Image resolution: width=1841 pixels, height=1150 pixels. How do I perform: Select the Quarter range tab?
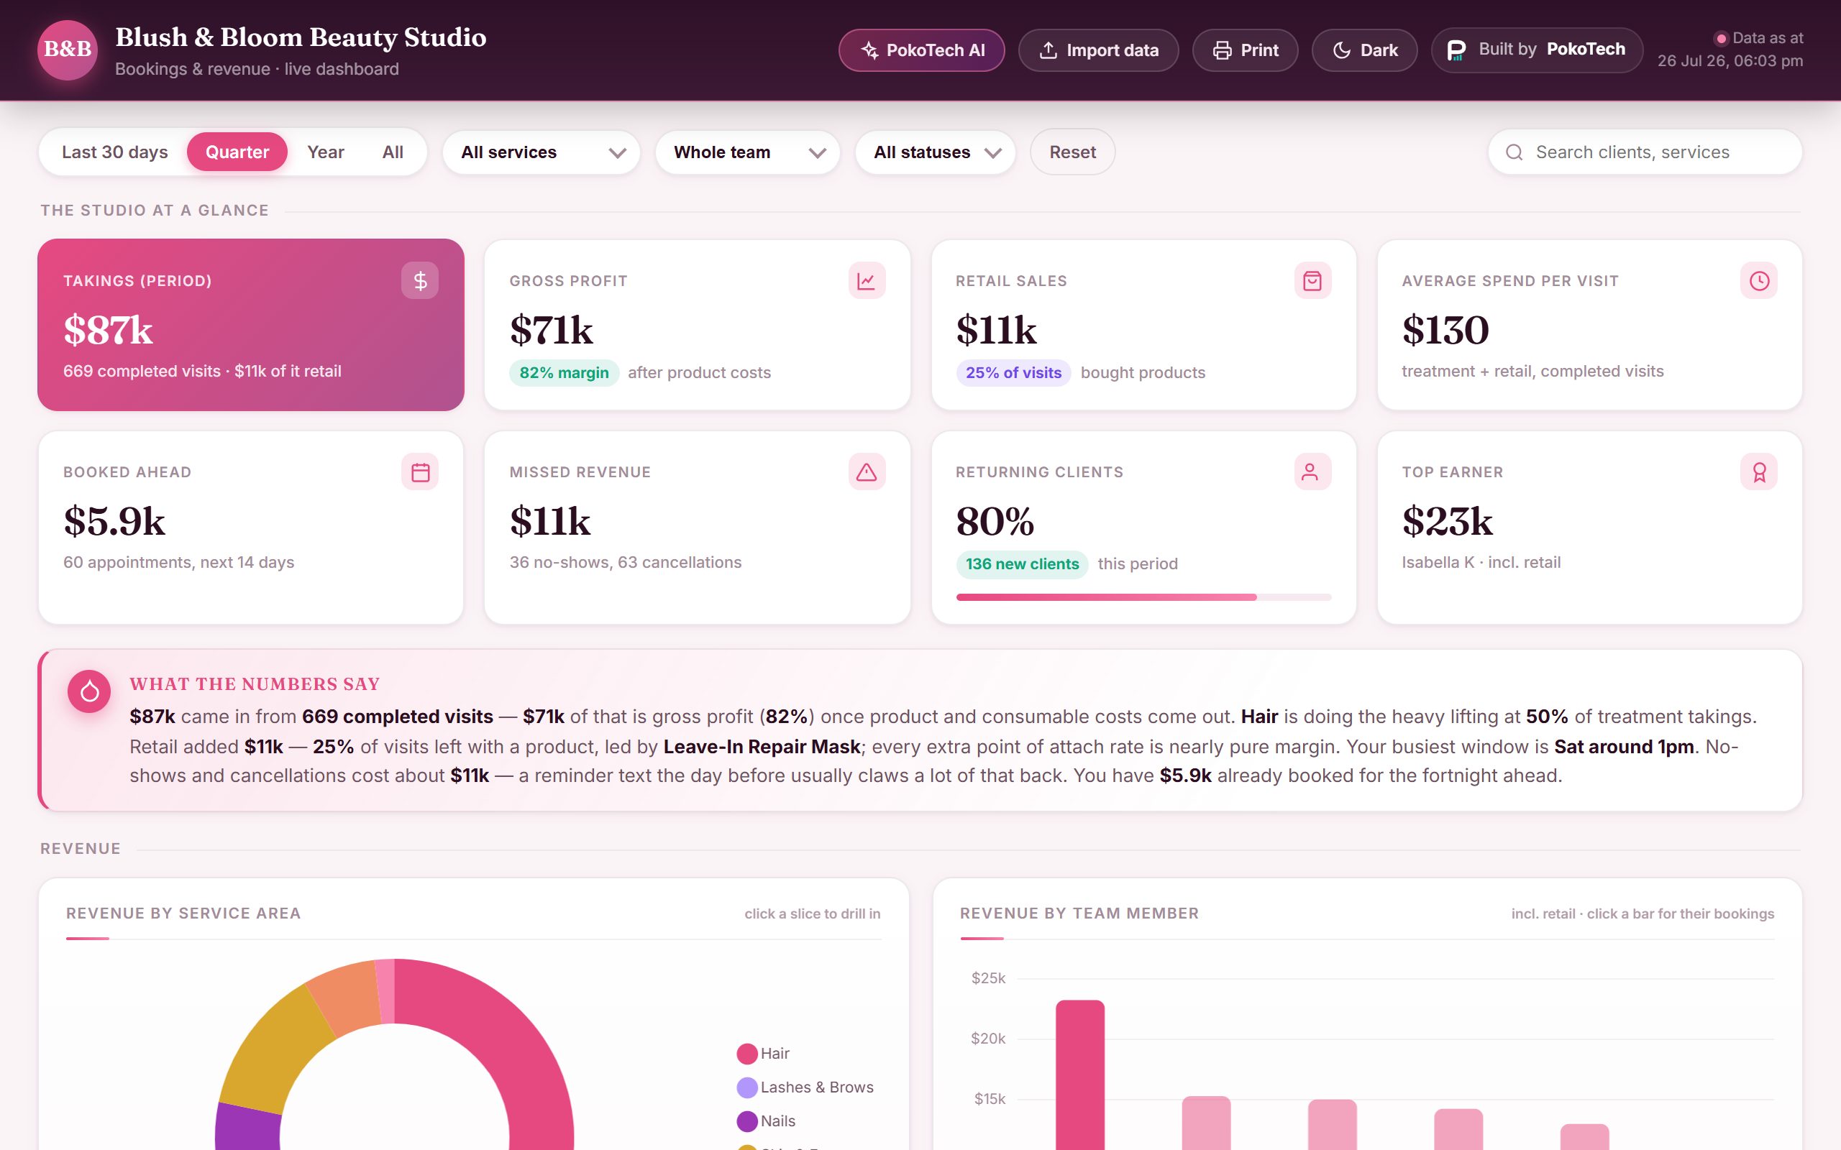coord(237,152)
